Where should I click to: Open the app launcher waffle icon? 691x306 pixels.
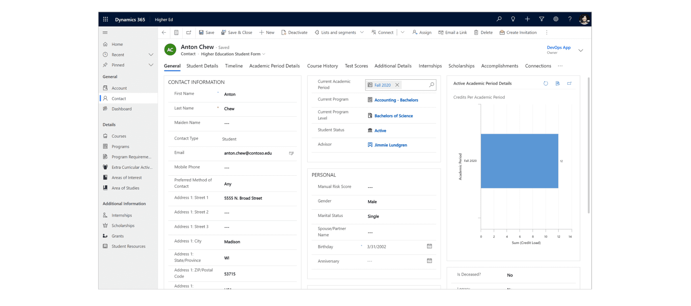[x=105, y=19]
